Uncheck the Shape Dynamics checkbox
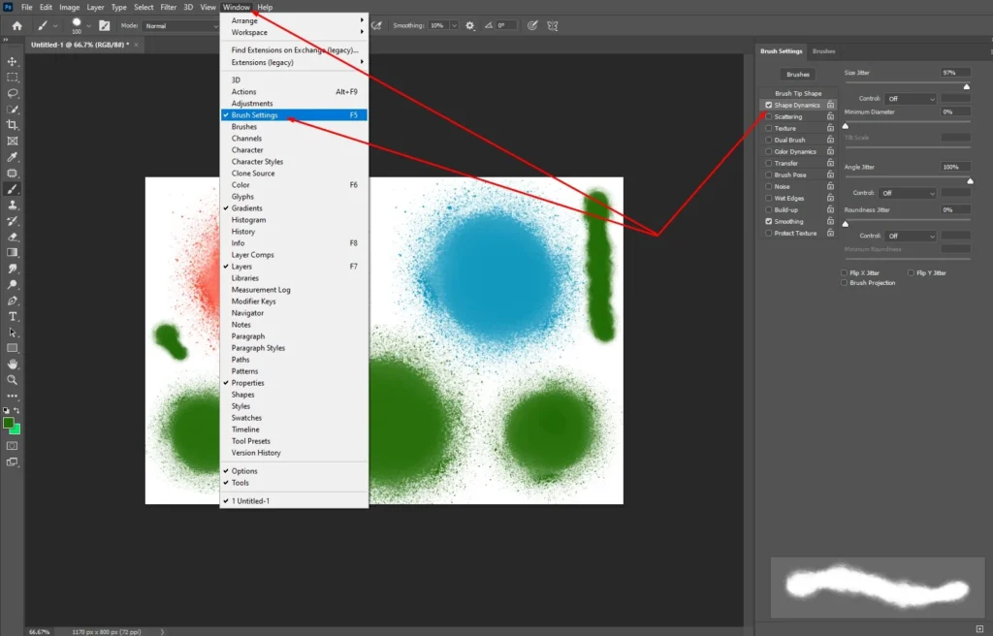Viewport: 993px width, 636px height. pos(769,105)
